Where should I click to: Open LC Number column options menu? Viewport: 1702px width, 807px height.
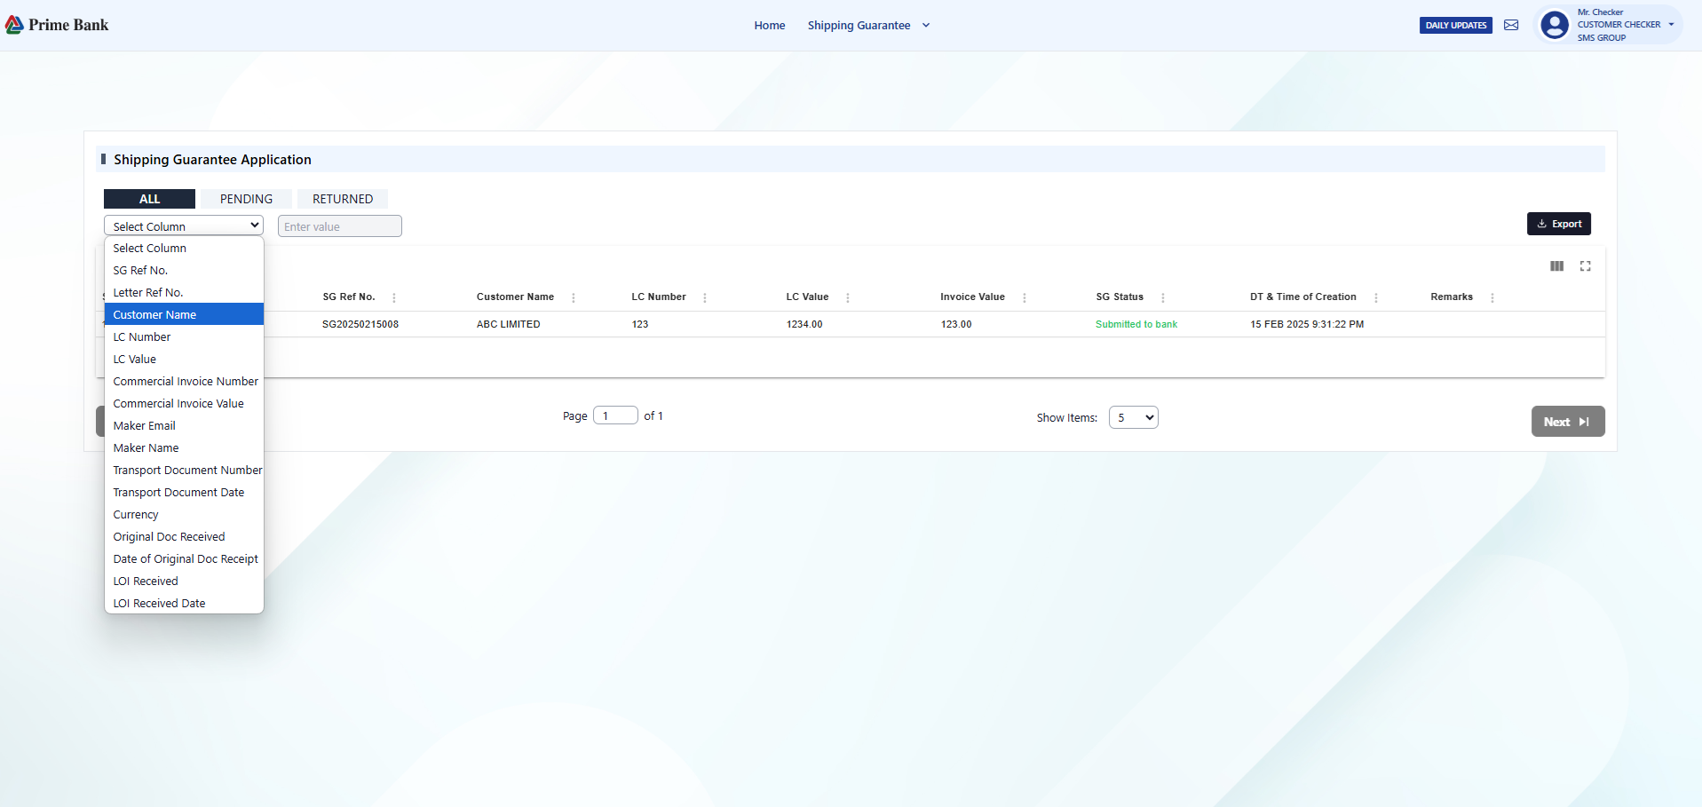tap(705, 297)
